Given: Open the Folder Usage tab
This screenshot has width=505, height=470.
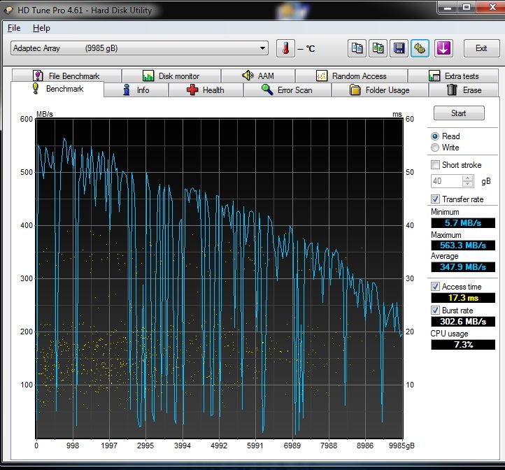Looking at the screenshot, I should point(379,90).
